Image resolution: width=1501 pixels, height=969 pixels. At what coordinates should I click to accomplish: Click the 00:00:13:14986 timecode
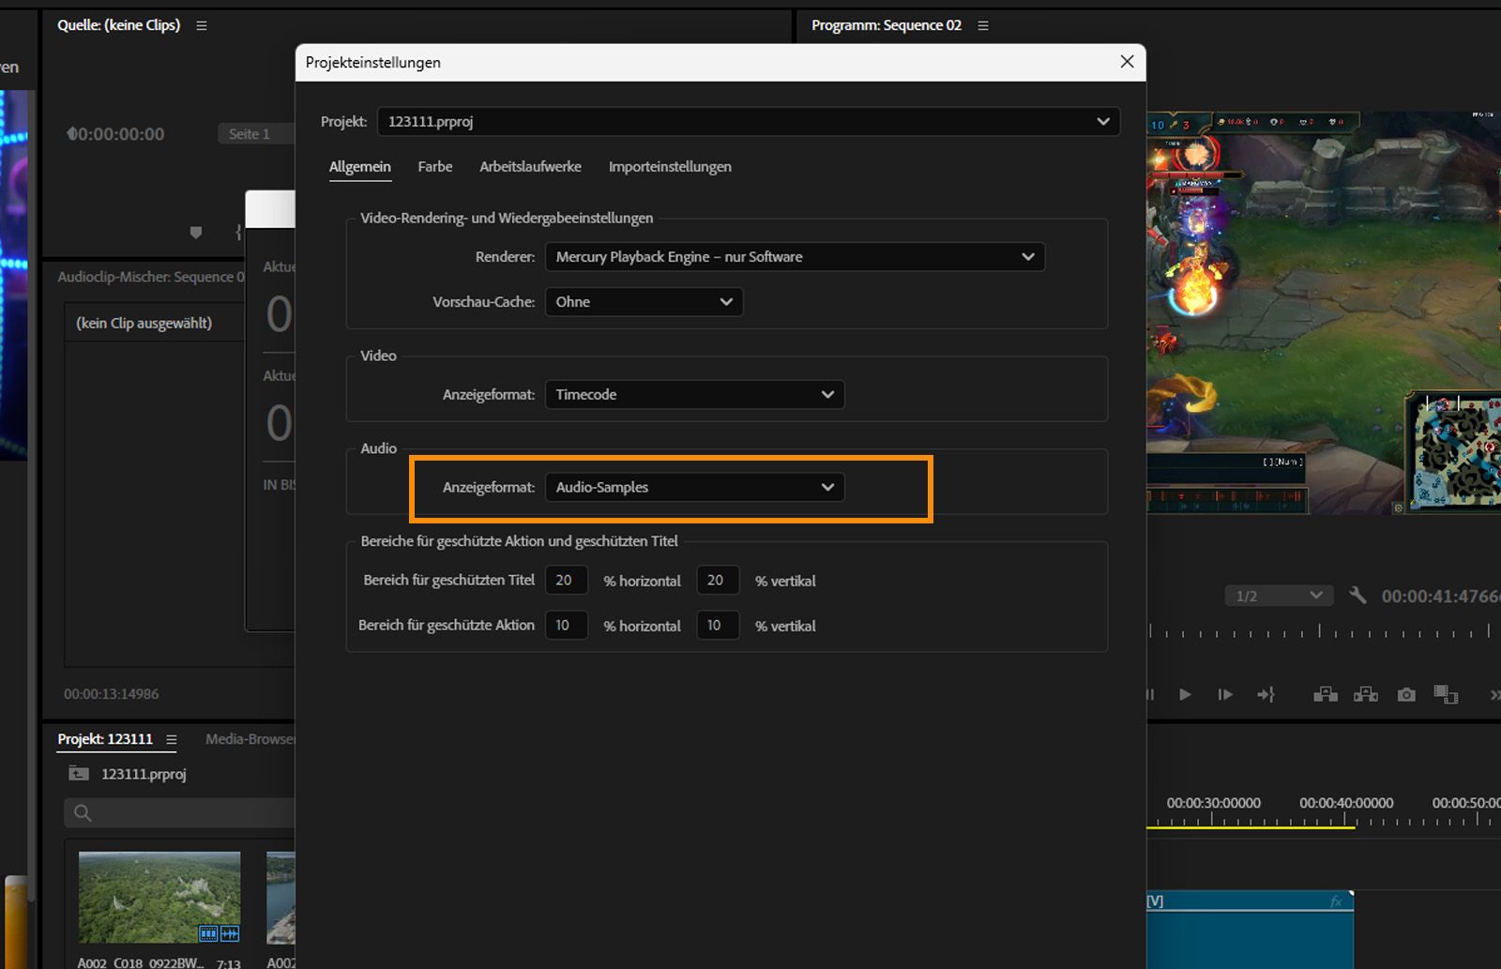click(112, 694)
